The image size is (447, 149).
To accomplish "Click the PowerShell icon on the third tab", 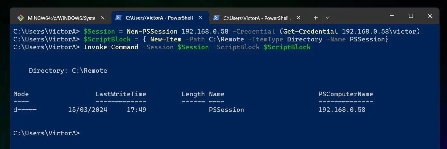I will click(x=216, y=18).
